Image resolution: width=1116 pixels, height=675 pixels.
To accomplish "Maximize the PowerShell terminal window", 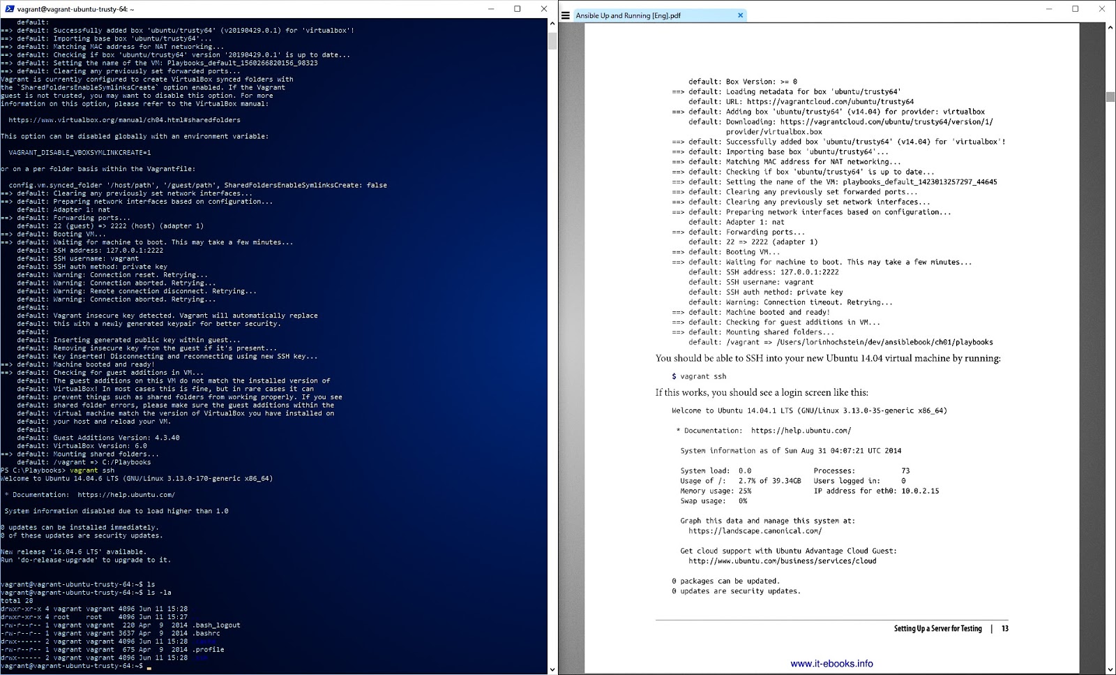I will point(518,9).
